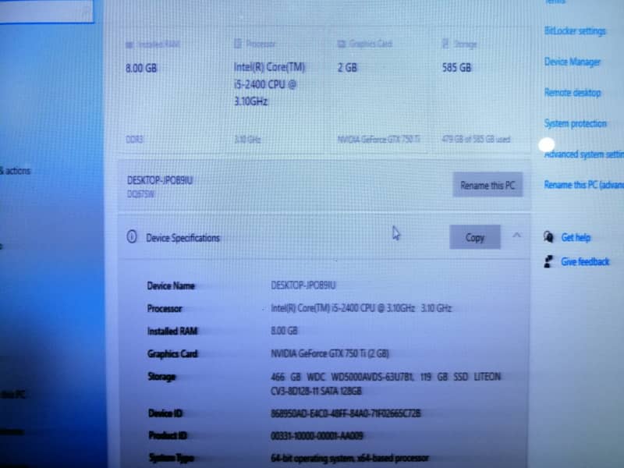
Task: Click the NVIDIA GeForce GTX 750 Ti subtitle
Action: pyautogui.click(x=378, y=140)
